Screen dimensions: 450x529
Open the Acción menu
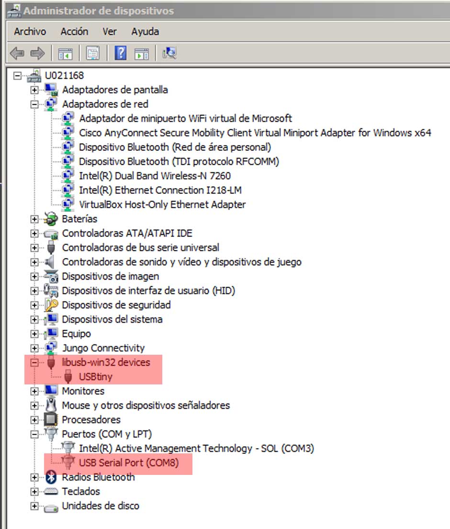74,32
